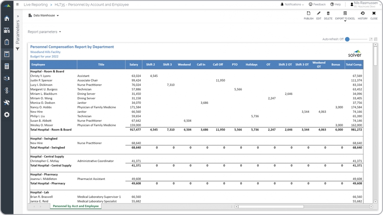This screenshot has width=383, height=215.
Task: Click the Feedback link
Action: (x=317, y=4)
